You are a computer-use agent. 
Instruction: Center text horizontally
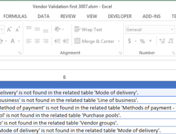click(37, 41)
